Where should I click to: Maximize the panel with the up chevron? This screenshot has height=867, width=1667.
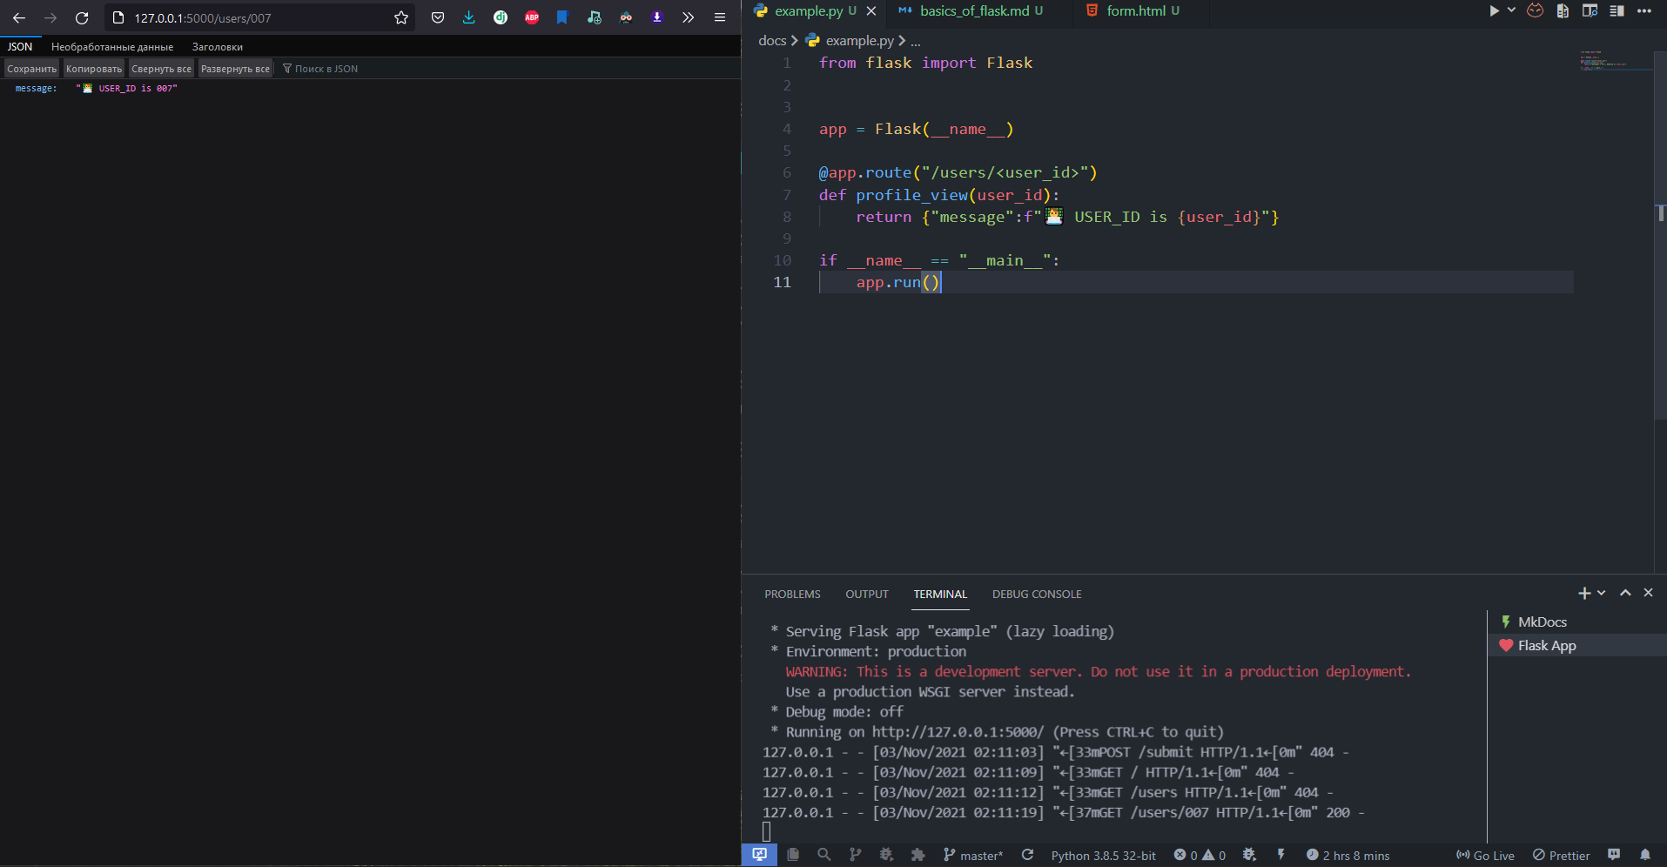[1624, 593]
